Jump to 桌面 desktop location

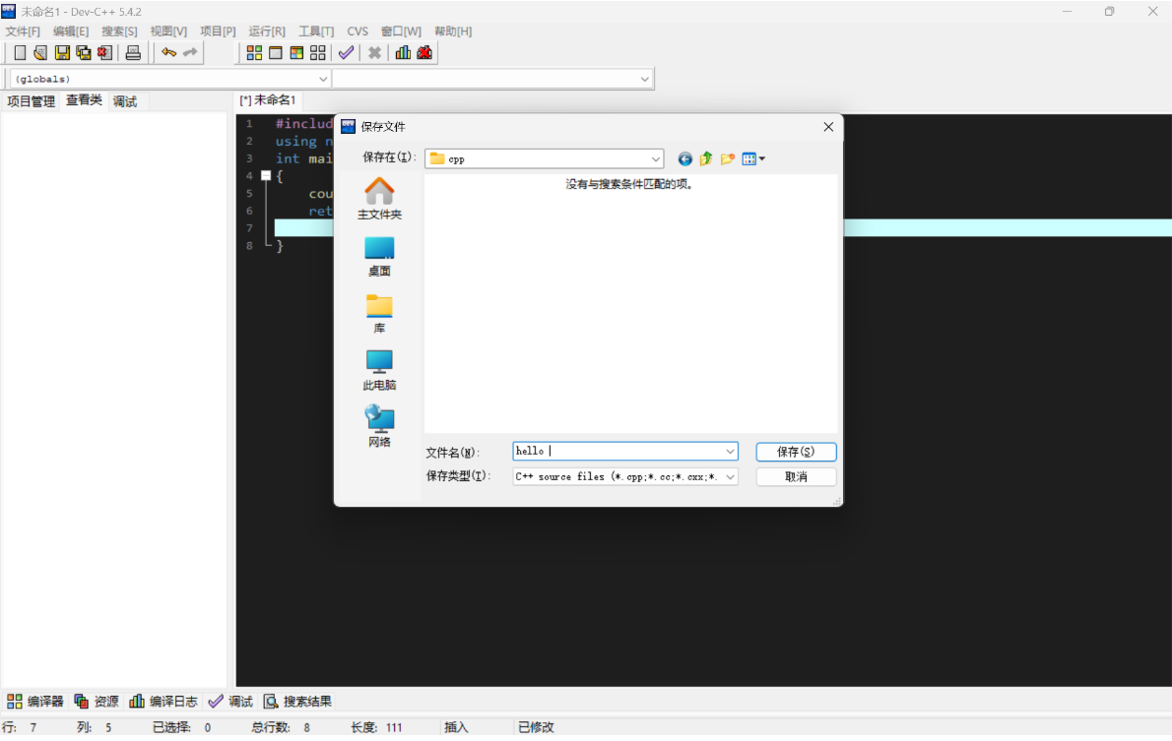click(379, 256)
